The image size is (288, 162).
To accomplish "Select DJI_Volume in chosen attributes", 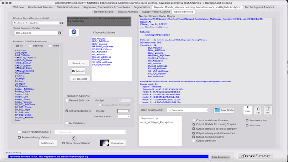I will point(99,39).
